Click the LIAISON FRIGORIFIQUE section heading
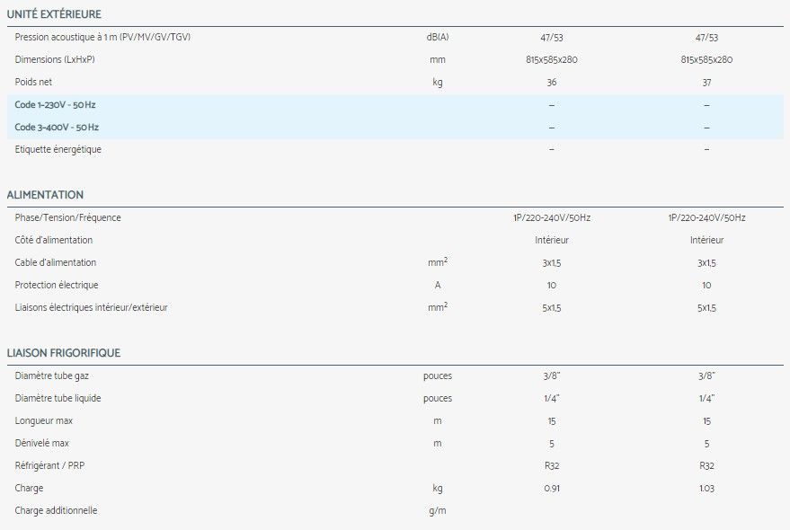Image resolution: width=790 pixels, height=530 pixels. pyautogui.click(x=63, y=353)
